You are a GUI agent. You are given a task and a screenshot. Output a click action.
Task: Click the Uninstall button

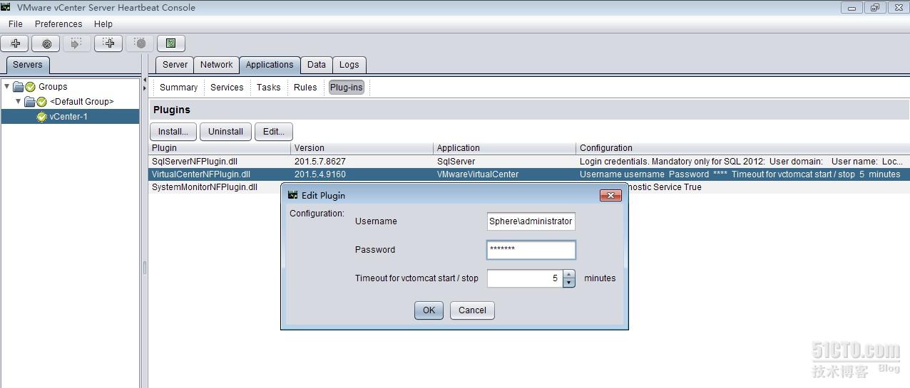(x=225, y=132)
